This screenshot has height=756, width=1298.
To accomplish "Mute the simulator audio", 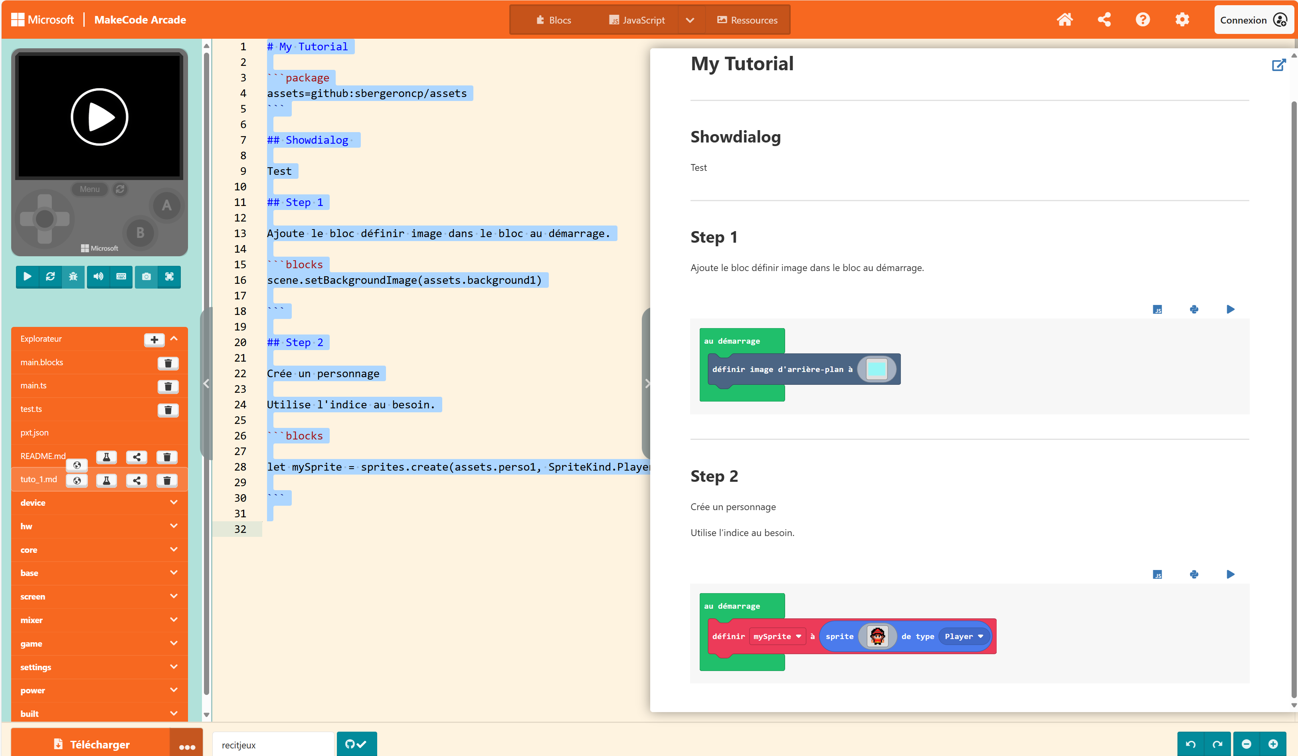I will tap(98, 277).
